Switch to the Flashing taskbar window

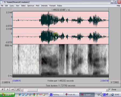point(56,95)
